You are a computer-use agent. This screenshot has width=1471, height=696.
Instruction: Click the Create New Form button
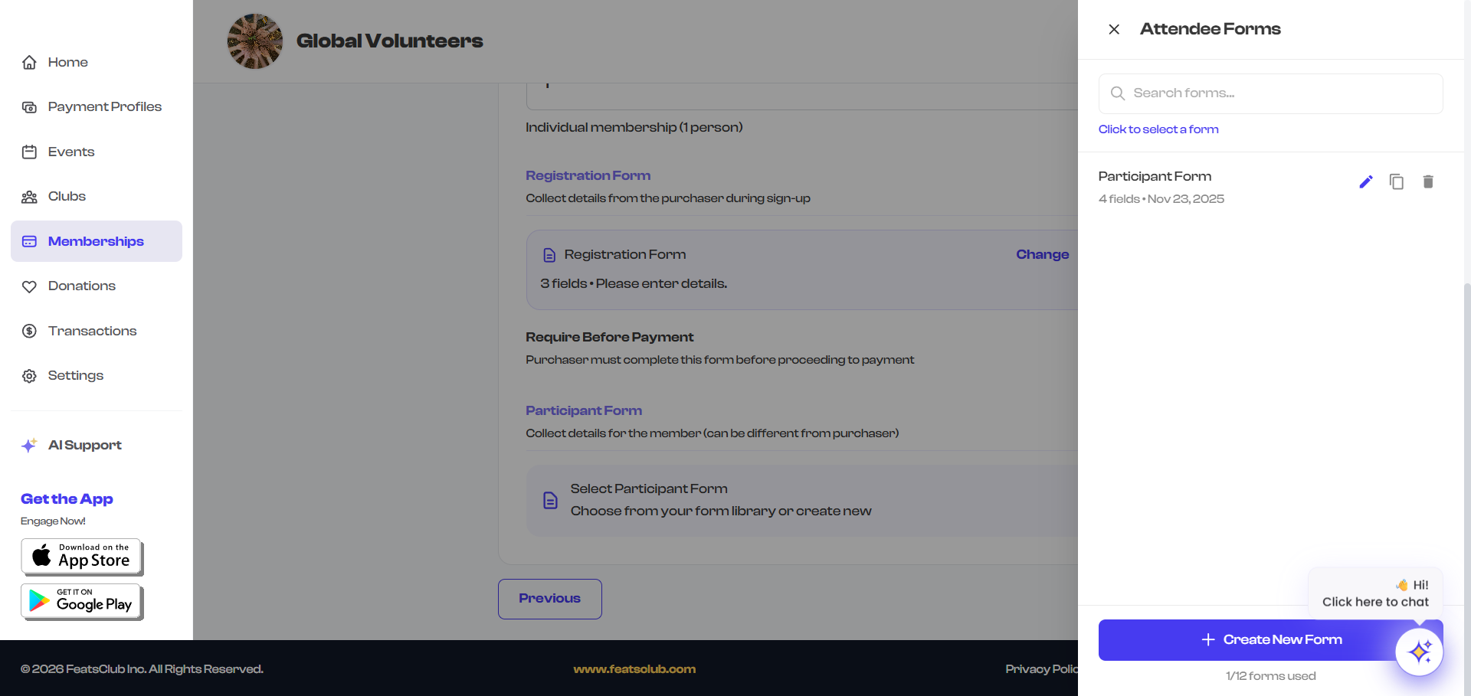click(1271, 640)
